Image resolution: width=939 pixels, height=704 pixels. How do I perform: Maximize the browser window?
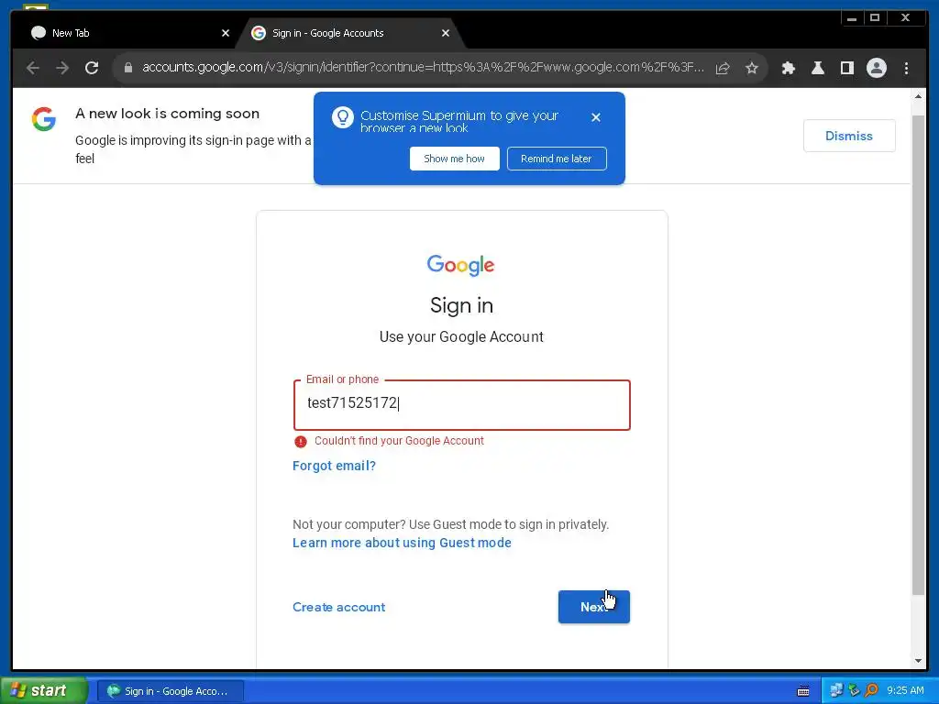(874, 18)
